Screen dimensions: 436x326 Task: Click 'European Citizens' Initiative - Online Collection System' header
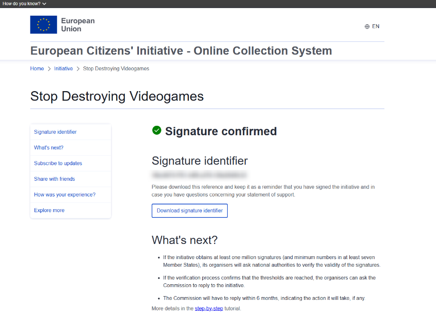pos(181,51)
